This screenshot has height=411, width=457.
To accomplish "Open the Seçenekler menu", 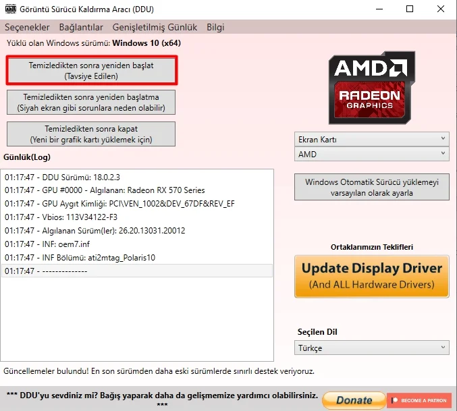I will pyautogui.click(x=28, y=27).
